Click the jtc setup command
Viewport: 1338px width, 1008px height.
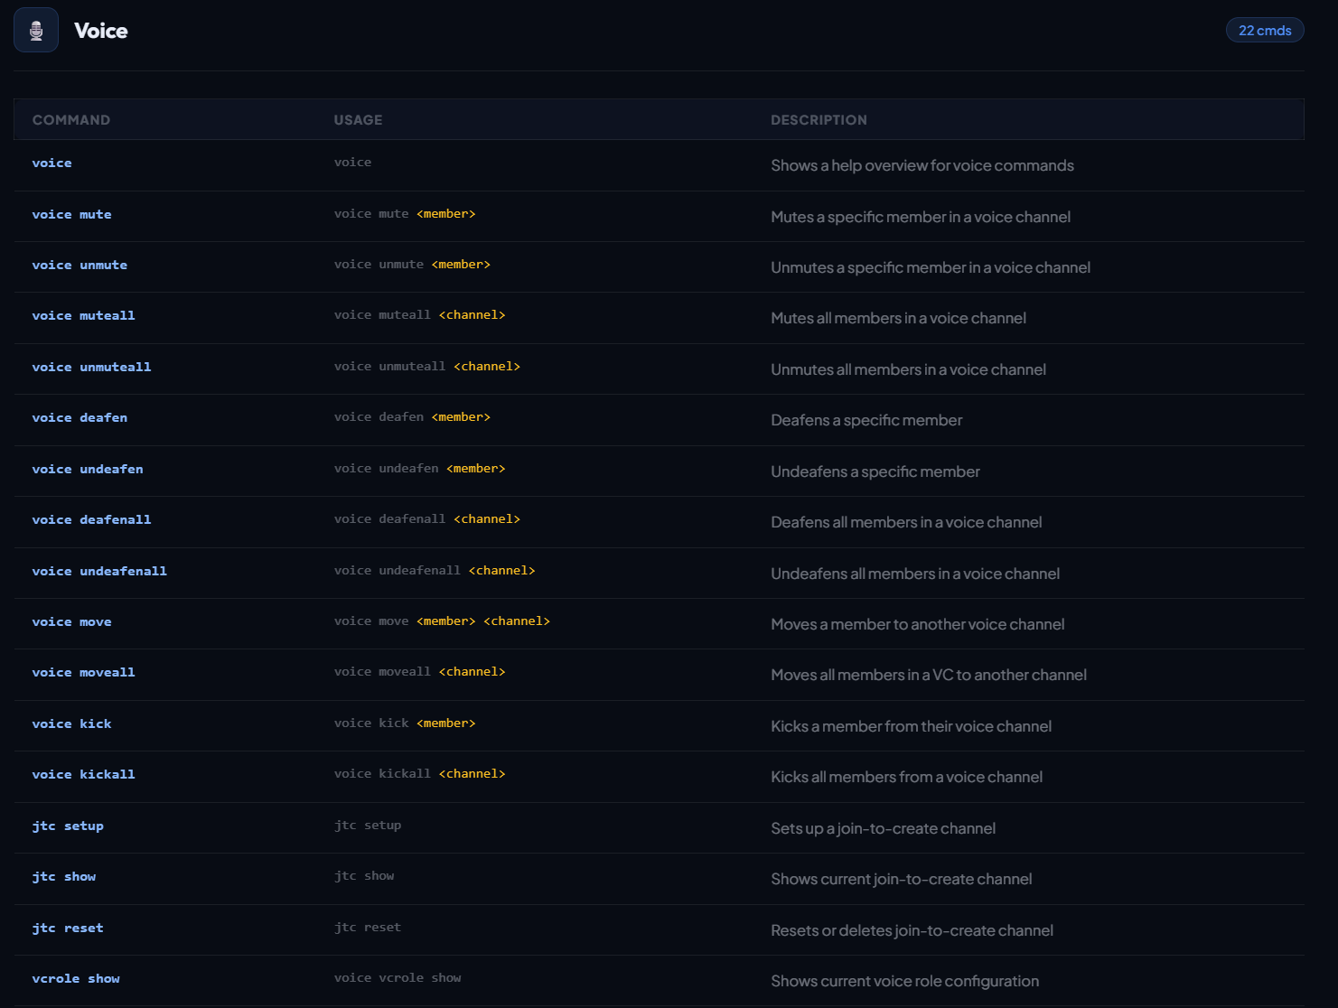[68, 826]
